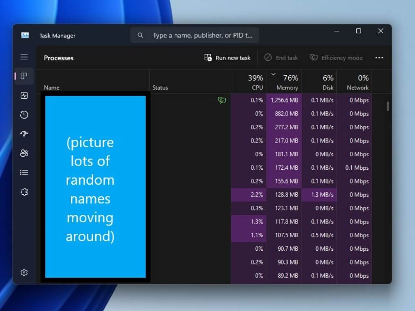Close the Task Manager window
Screen dimensions: 415x311
[x=381, y=31]
